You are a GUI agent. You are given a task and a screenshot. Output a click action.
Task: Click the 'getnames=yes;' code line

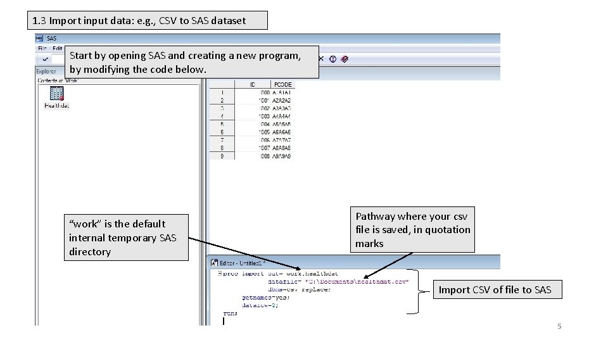pos(265,298)
